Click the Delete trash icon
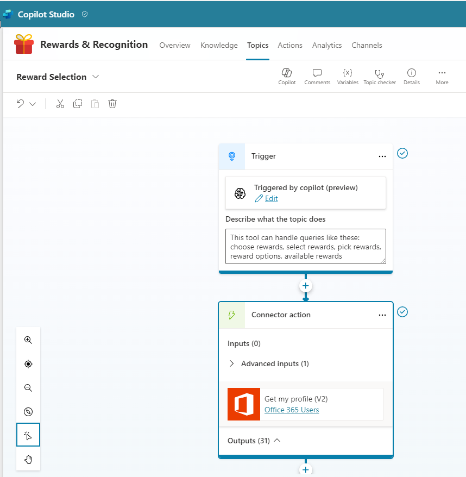 (x=112, y=104)
